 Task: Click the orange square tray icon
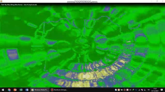119,90
